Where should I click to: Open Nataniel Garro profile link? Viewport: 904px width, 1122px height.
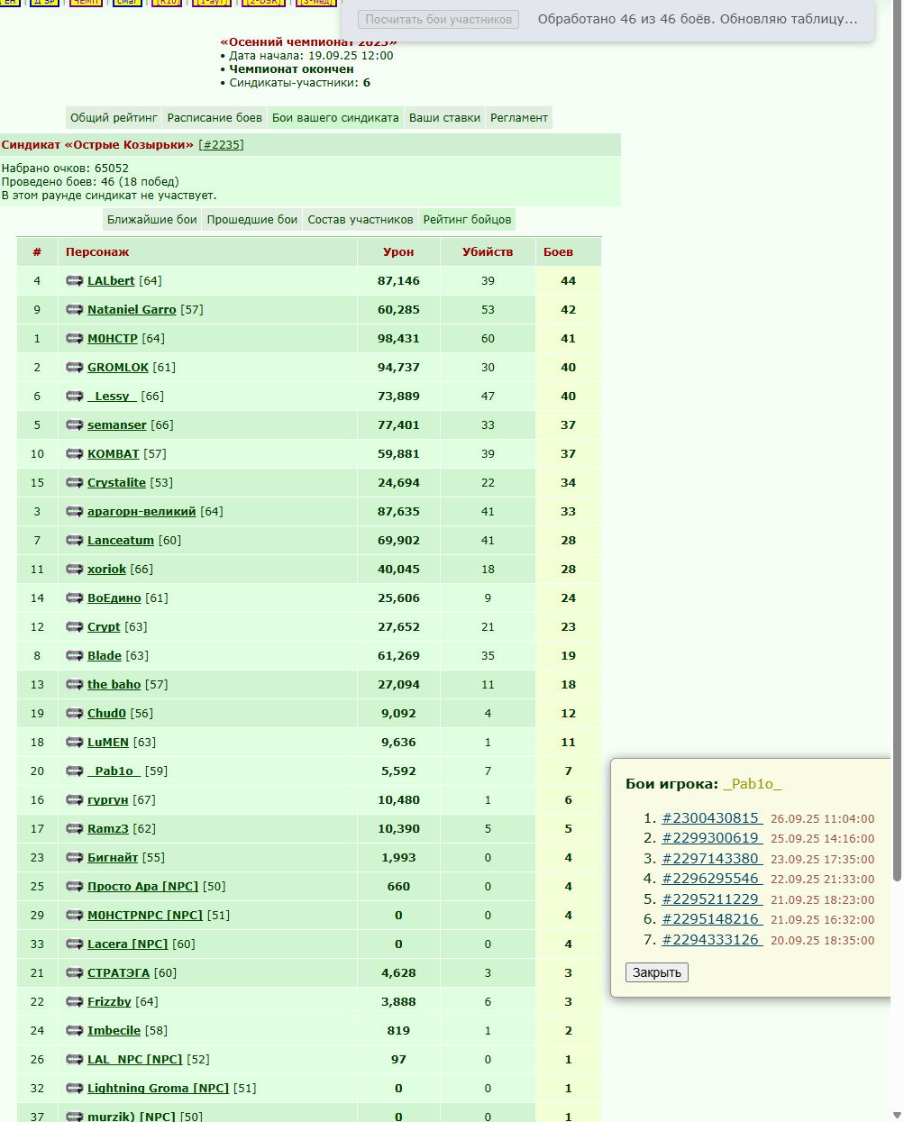tap(132, 310)
